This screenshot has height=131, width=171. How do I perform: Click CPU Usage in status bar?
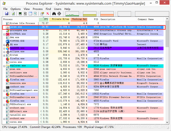15,127
